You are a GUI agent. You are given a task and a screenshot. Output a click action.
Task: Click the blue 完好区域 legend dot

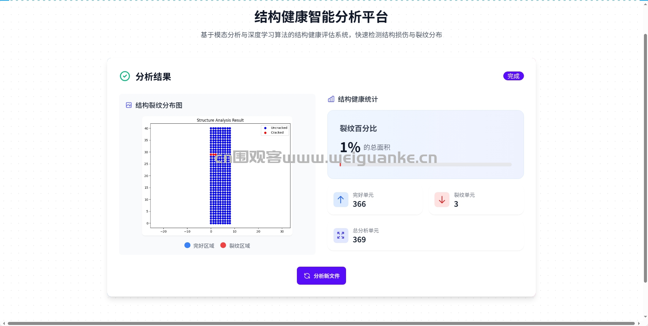(187, 245)
